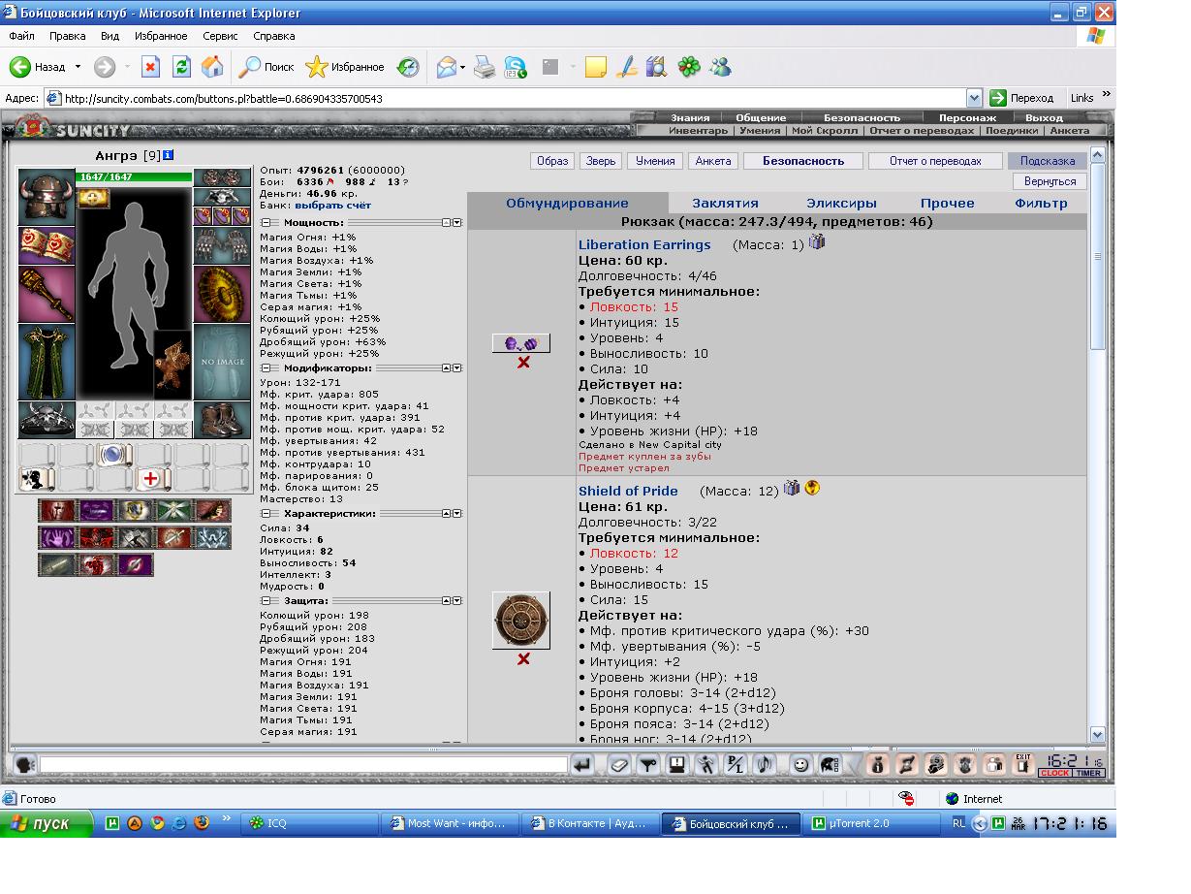Click the red cross scroll slot

click(x=150, y=479)
